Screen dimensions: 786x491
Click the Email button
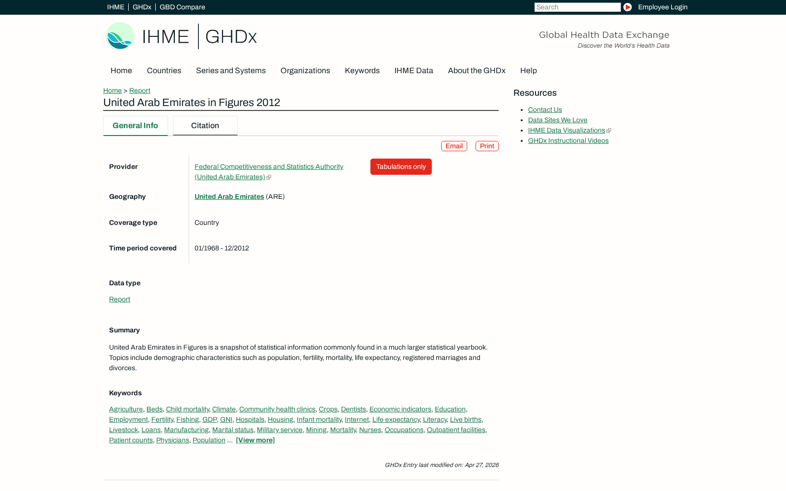(454, 146)
